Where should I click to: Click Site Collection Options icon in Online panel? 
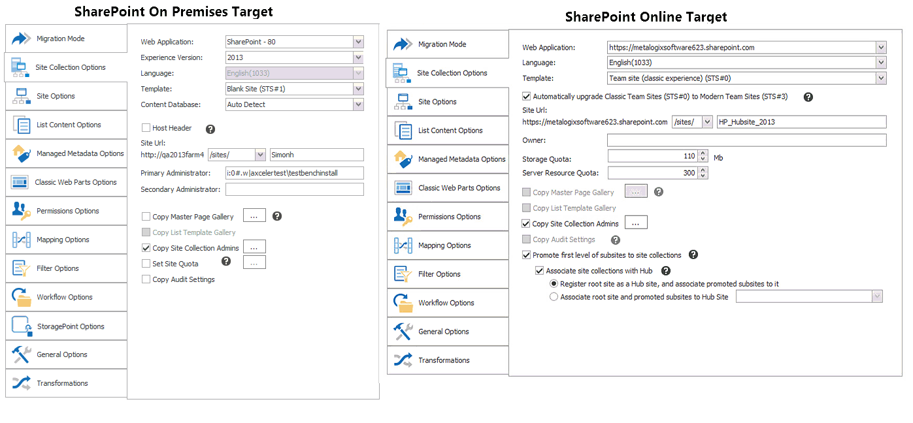click(401, 73)
